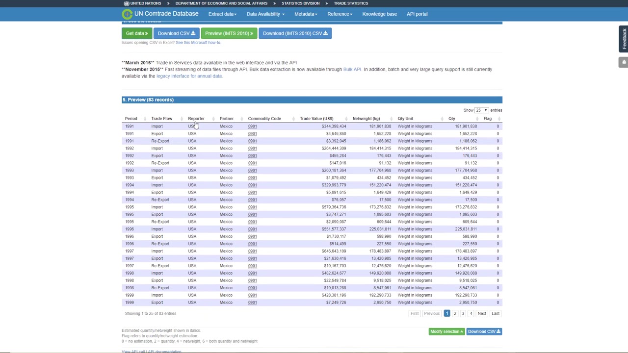Go to page 2 of results
Image resolution: width=628 pixels, height=353 pixels.
455,313
